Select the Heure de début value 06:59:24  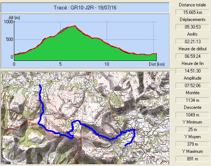pyautogui.click(x=193, y=56)
